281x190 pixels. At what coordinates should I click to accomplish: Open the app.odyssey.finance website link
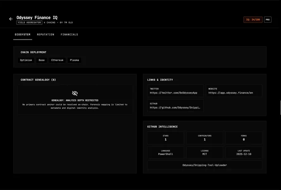[x=234, y=91]
